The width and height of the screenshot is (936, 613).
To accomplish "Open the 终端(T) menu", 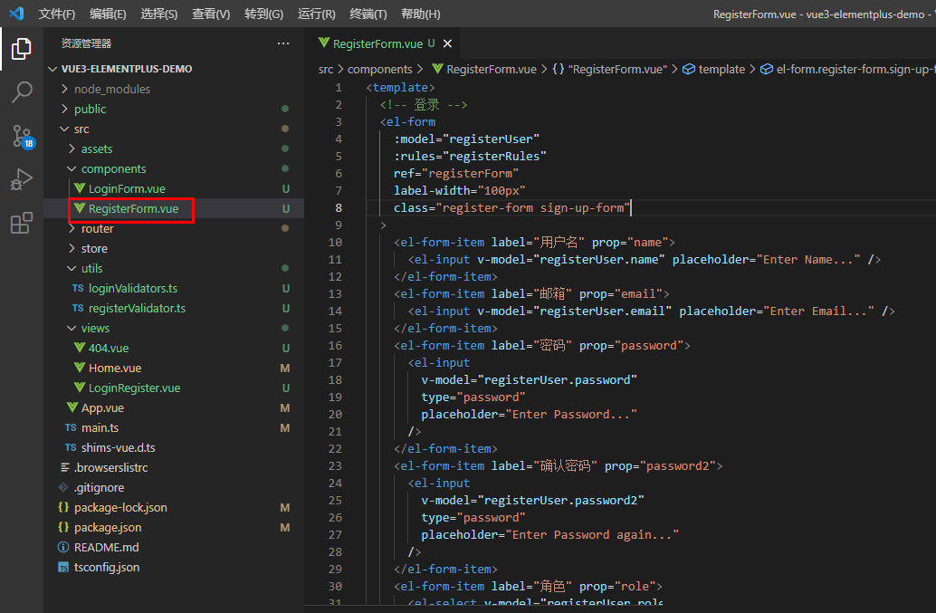I will [x=368, y=14].
